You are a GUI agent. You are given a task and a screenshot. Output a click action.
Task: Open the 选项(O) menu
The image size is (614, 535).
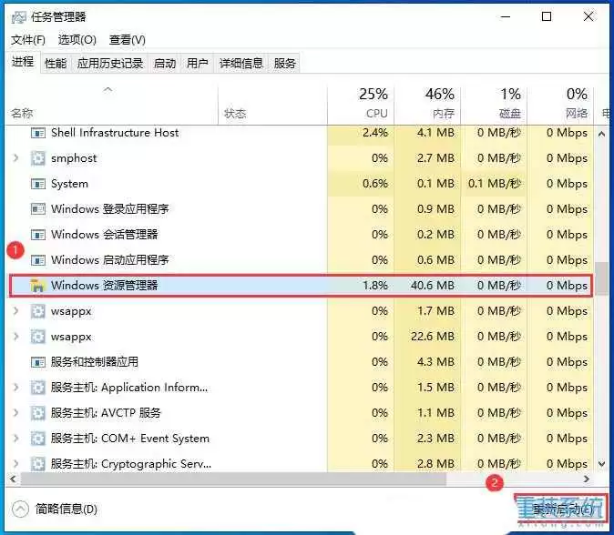pyautogui.click(x=77, y=39)
